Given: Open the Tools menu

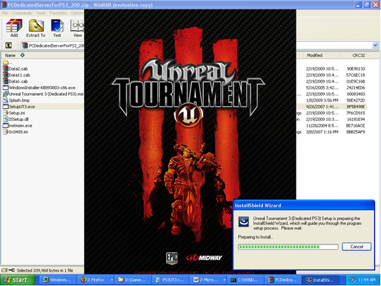Looking at the screenshot, I should [x=40, y=13].
